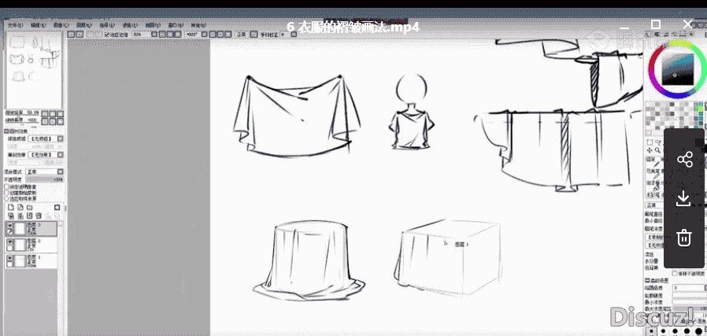Viewport: 707px width, 336px height.
Task: Select layer 1 thumbnail in layer list
Action: coord(20,260)
